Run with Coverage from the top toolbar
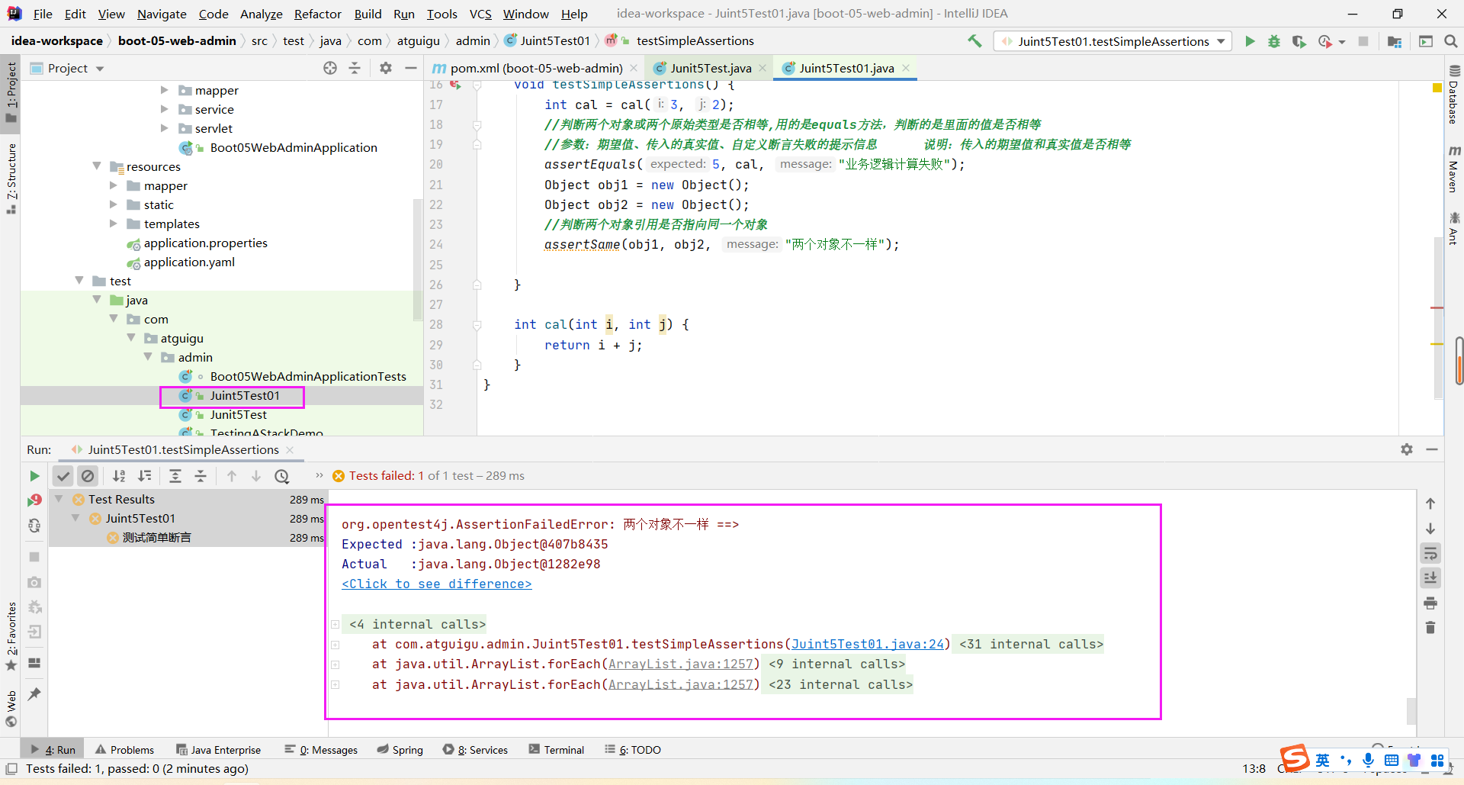 tap(1299, 41)
